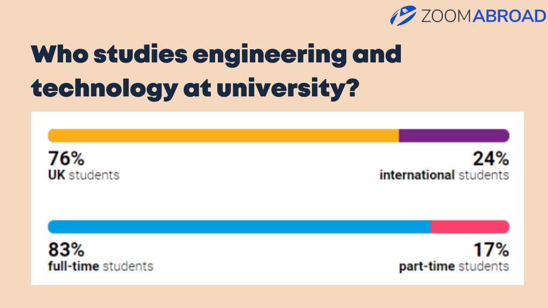Click the boundary between orange and purple bars
Image resolution: width=548 pixels, height=308 pixels.
point(399,135)
